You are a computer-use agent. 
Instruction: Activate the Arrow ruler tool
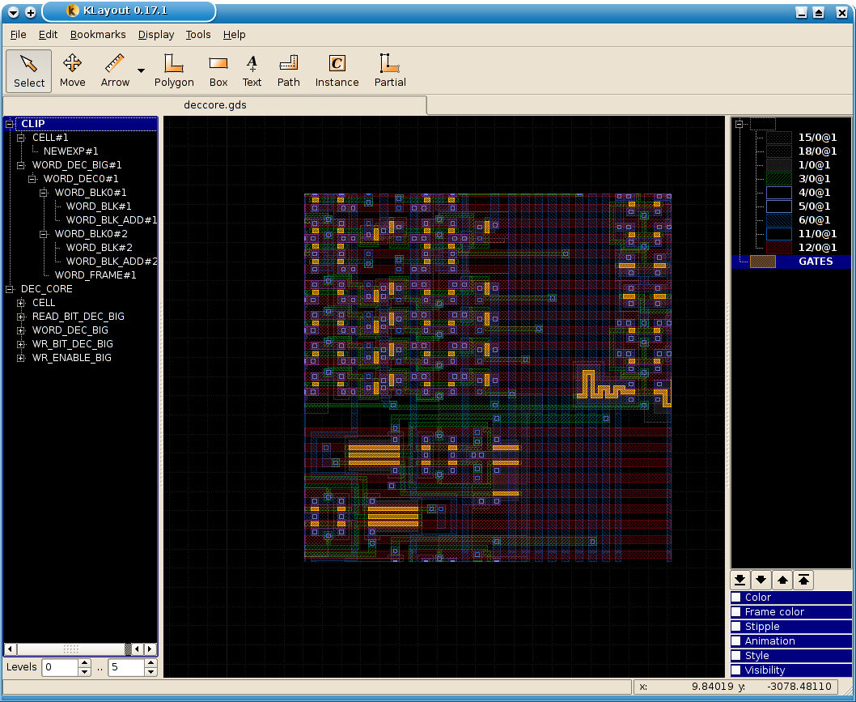pos(115,70)
